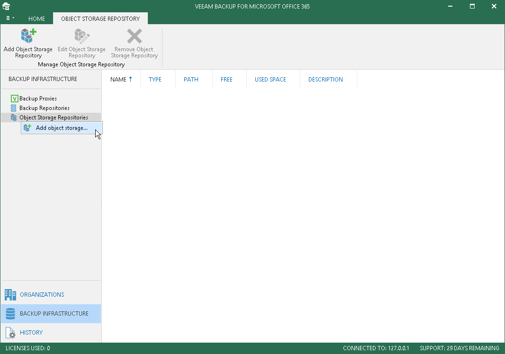Viewport: 505px width, 354px height.
Task: Sort by TYPE column header
Action: pos(155,79)
